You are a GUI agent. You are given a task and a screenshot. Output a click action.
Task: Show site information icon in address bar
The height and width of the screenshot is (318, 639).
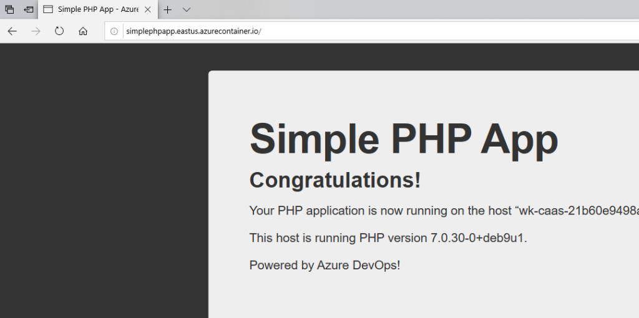pyautogui.click(x=115, y=31)
